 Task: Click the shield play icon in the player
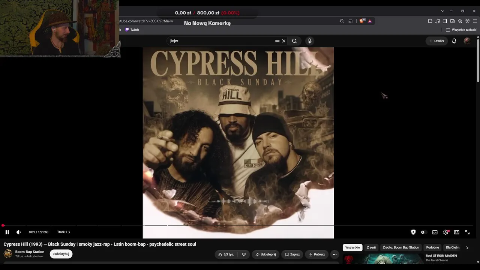pos(413,232)
